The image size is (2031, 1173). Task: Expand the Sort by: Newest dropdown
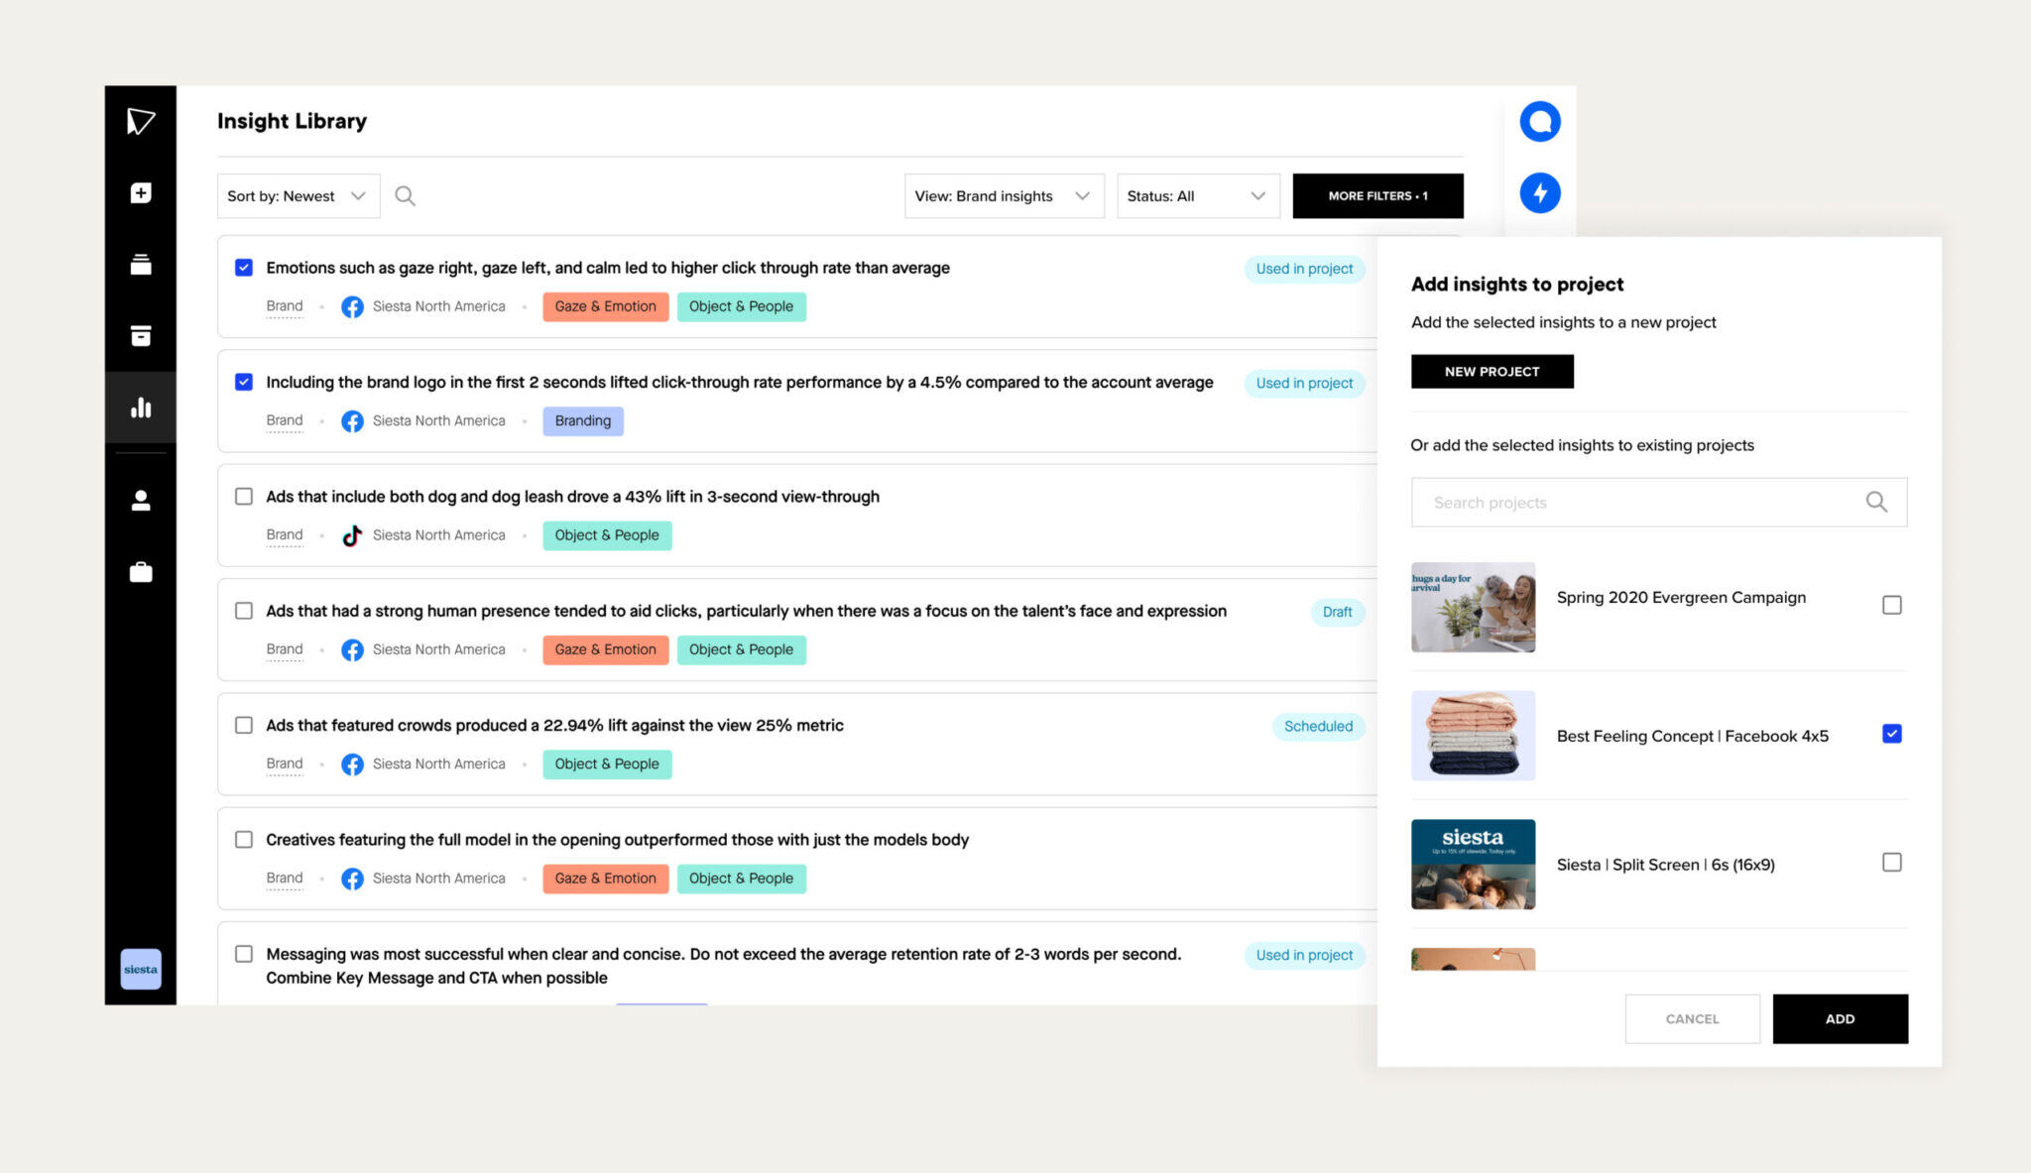298,196
